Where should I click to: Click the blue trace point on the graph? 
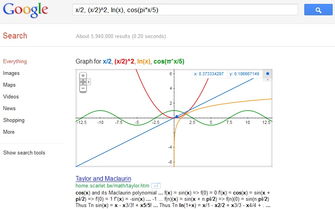177,116
